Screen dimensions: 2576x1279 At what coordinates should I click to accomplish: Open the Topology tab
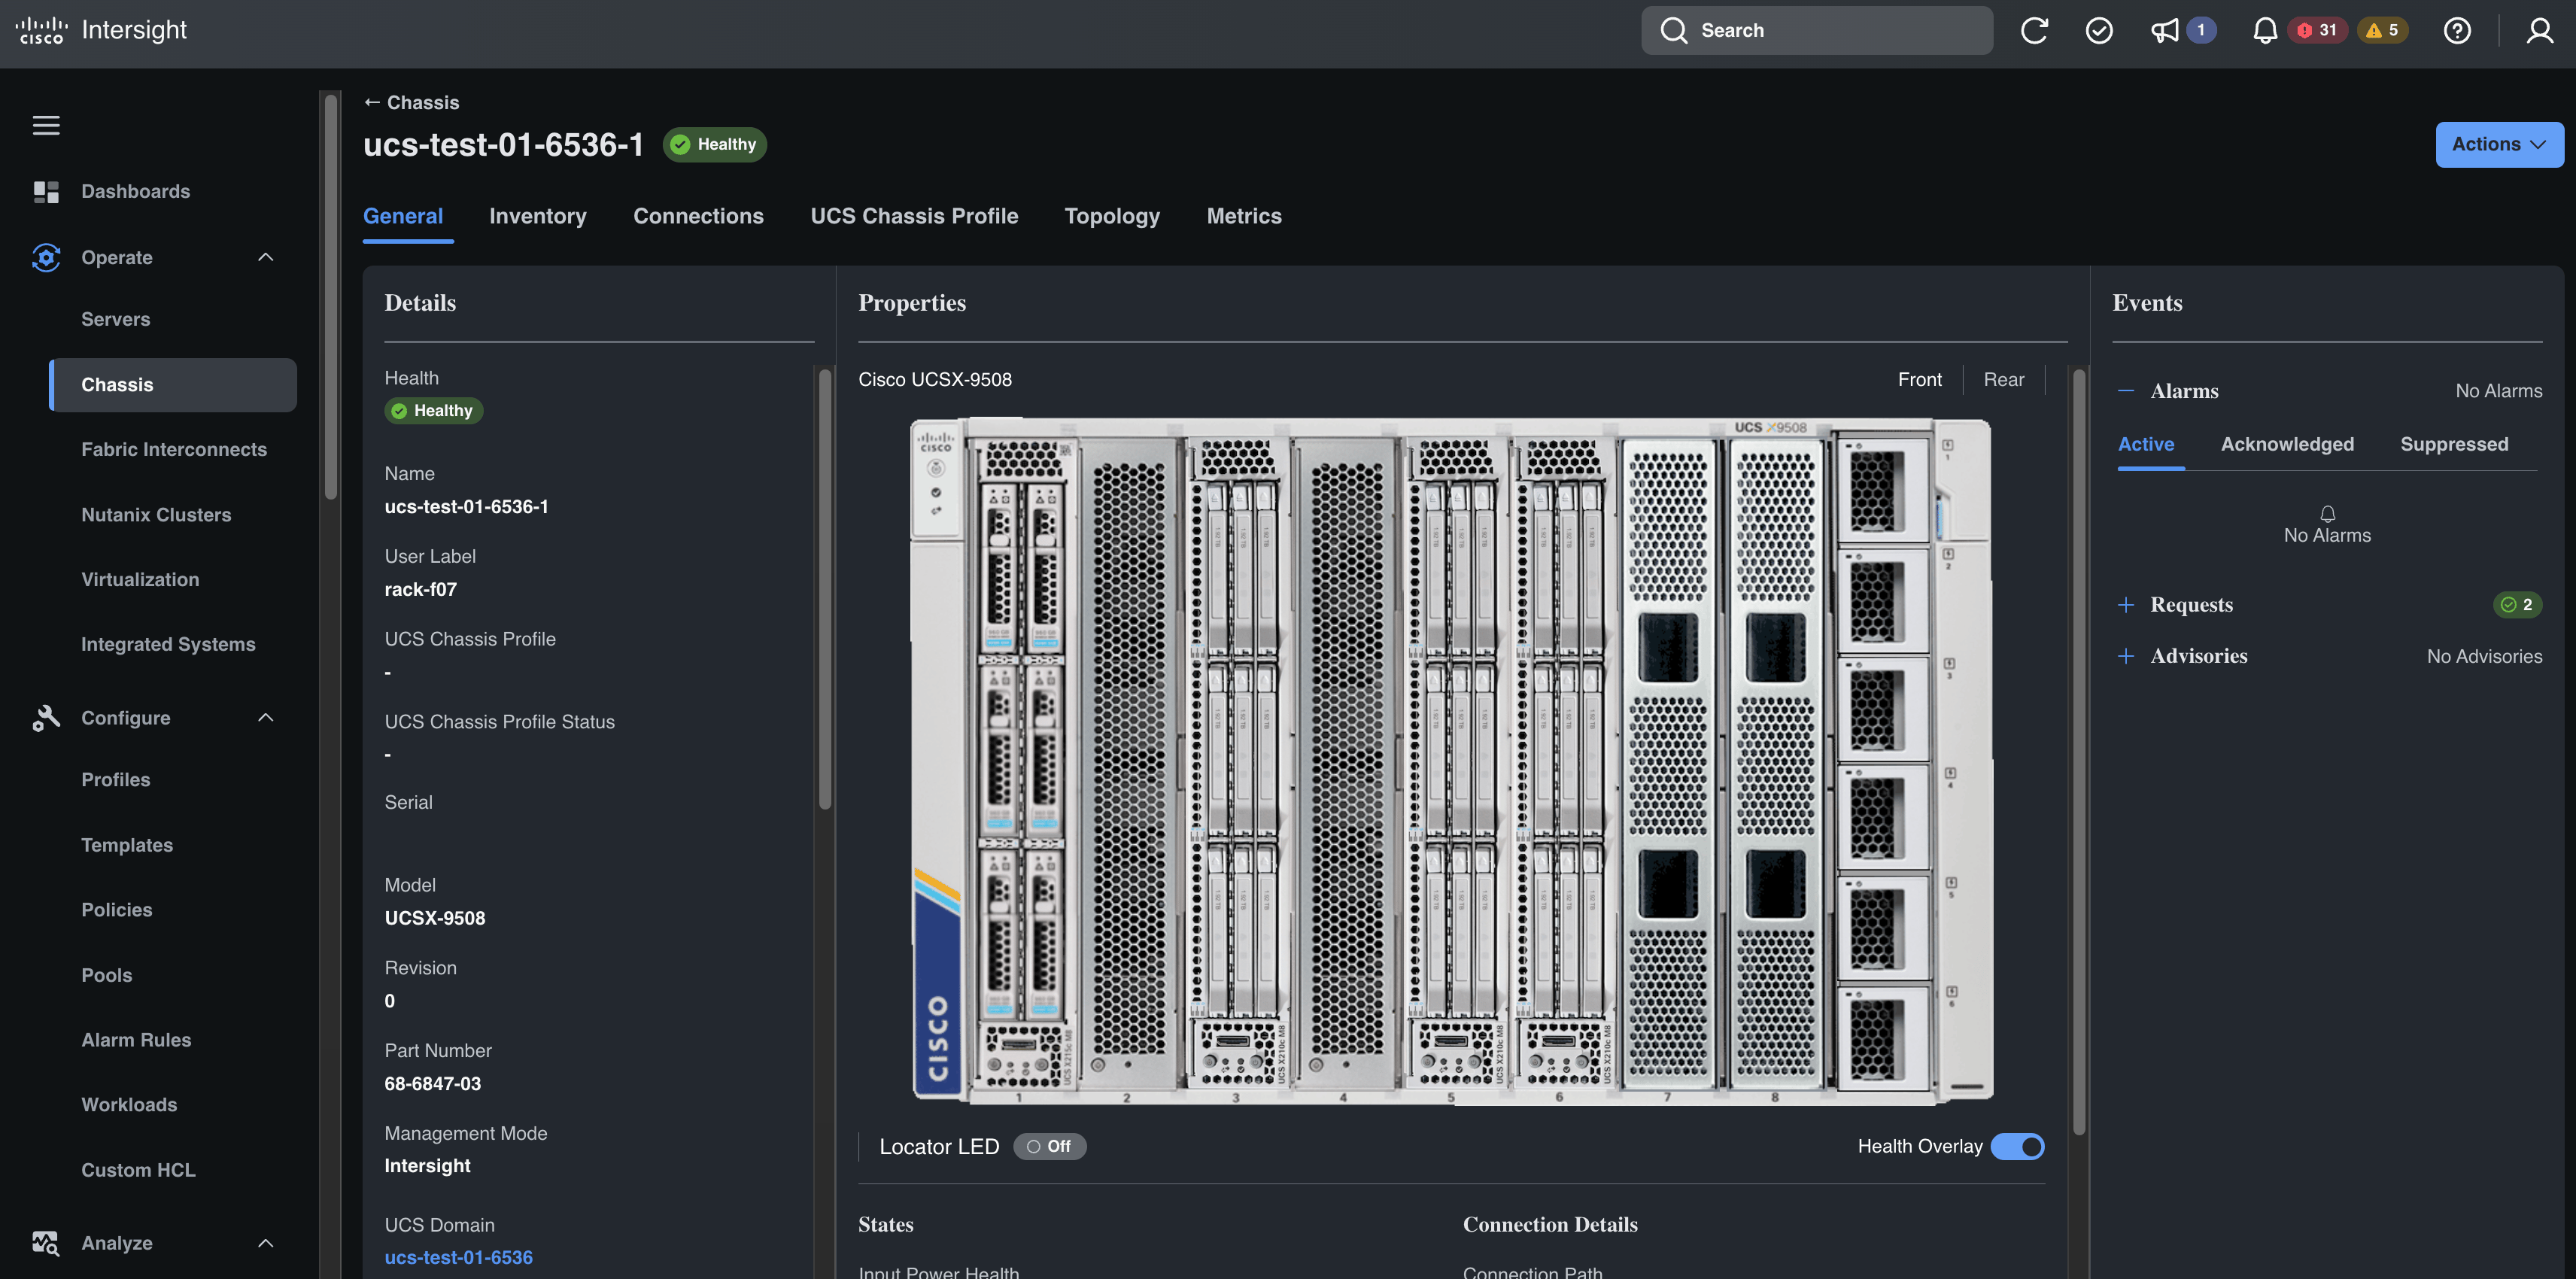[x=1112, y=216]
